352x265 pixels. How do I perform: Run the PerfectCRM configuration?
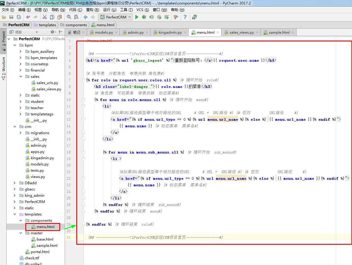[x=137, y=17]
